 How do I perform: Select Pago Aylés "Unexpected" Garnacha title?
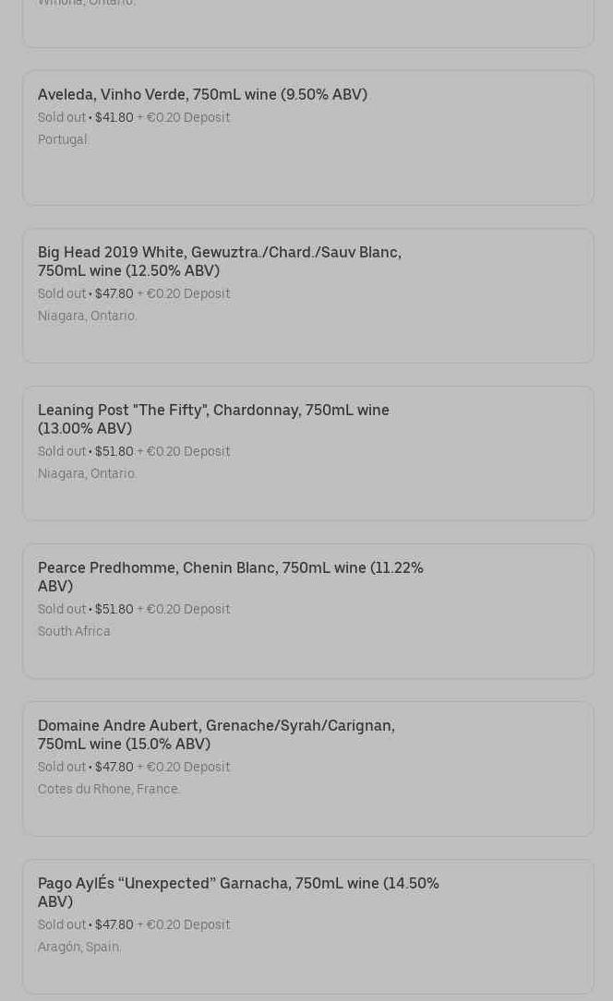click(238, 891)
